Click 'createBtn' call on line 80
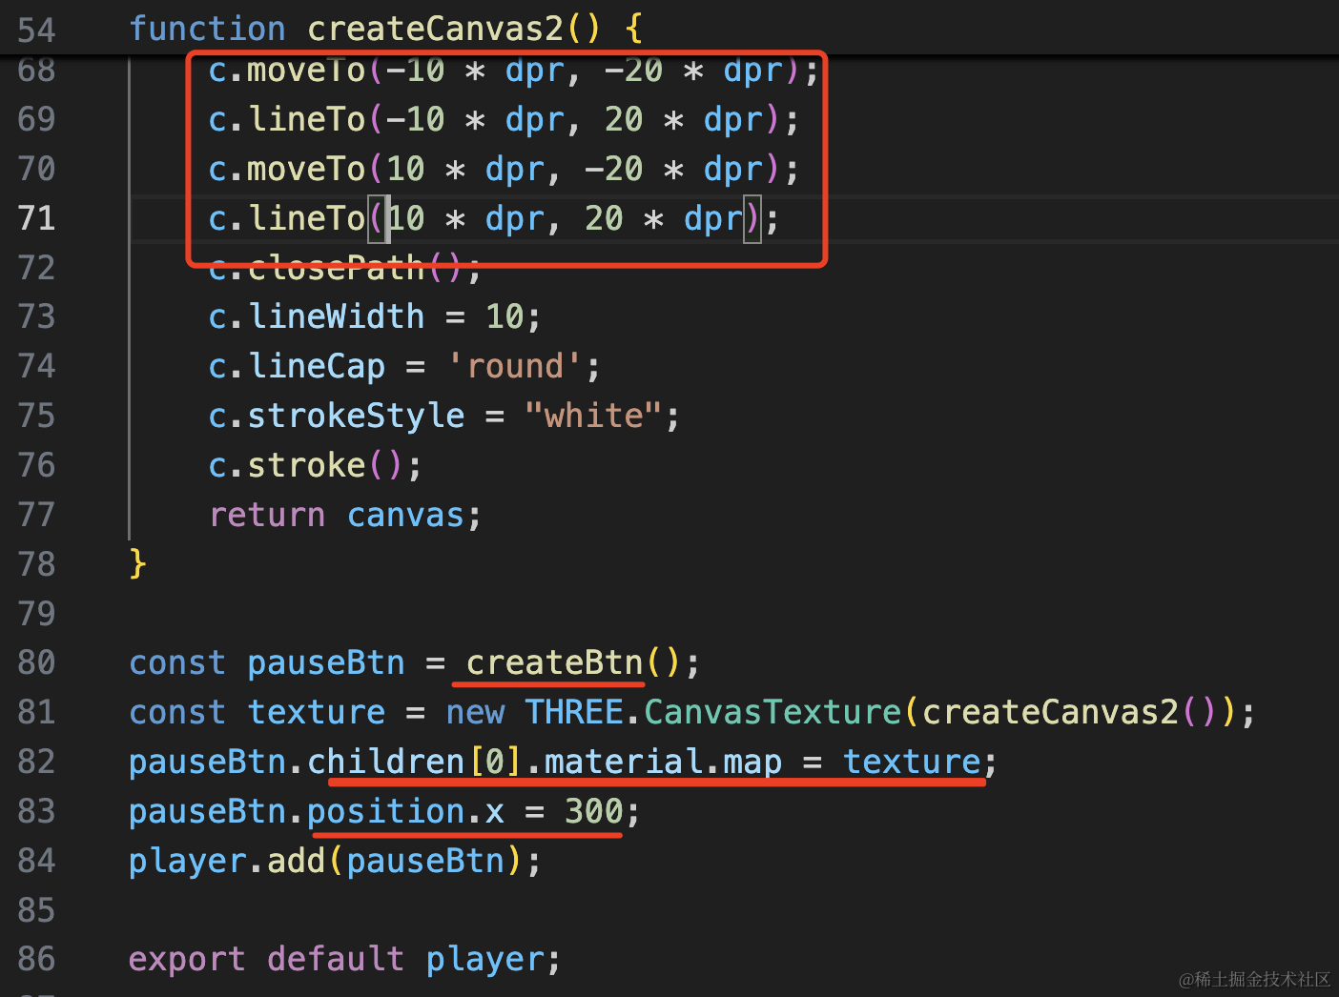Image resolution: width=1339 pixels, height=997 pixels. pos(554,662)
